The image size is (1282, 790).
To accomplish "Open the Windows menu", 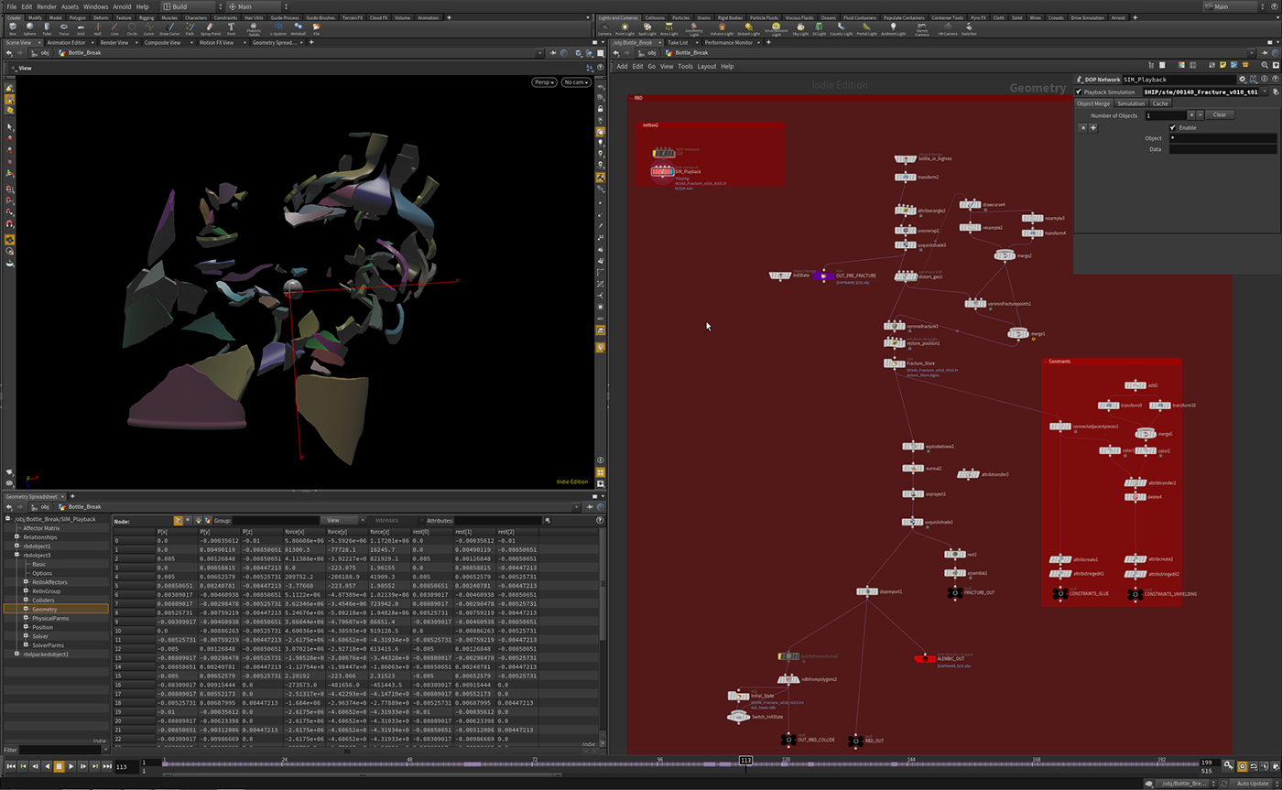I will [95, 6].
